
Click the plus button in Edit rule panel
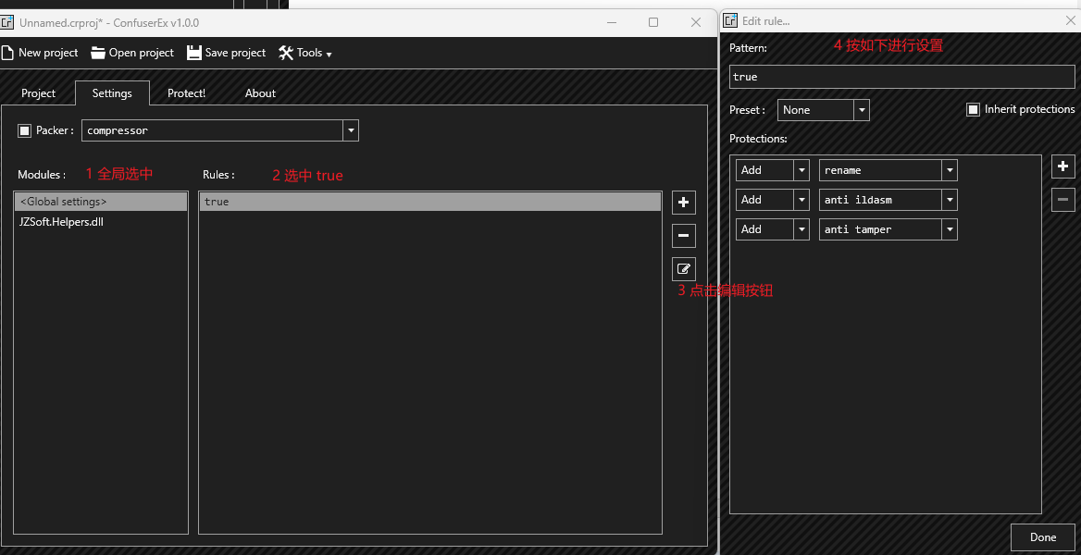click(x=1062, y=166)
